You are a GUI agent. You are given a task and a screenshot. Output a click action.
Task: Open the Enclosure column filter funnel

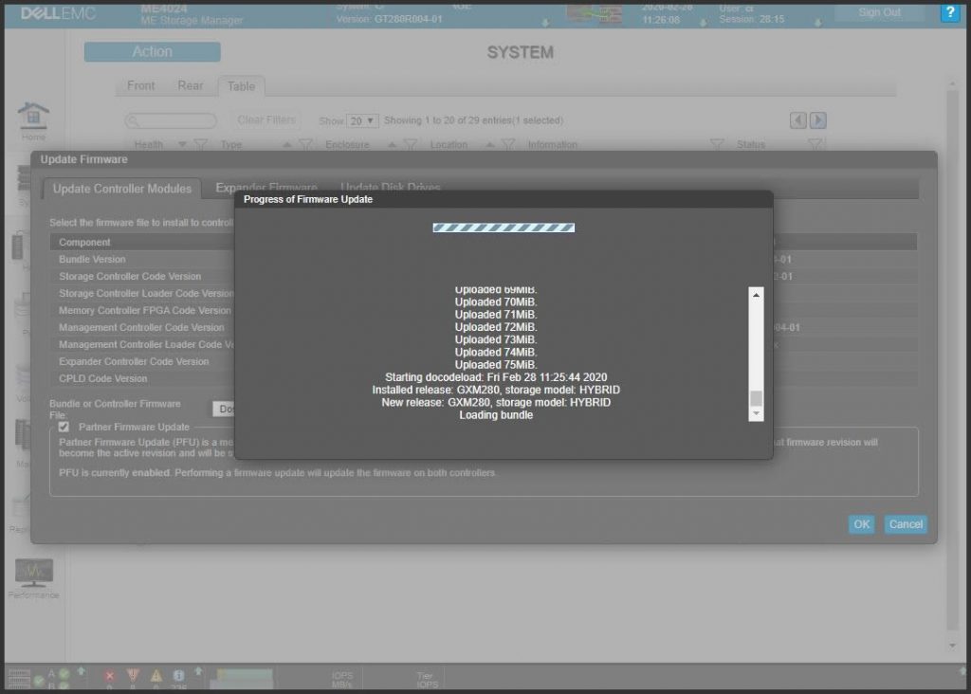tap(410, 144)
